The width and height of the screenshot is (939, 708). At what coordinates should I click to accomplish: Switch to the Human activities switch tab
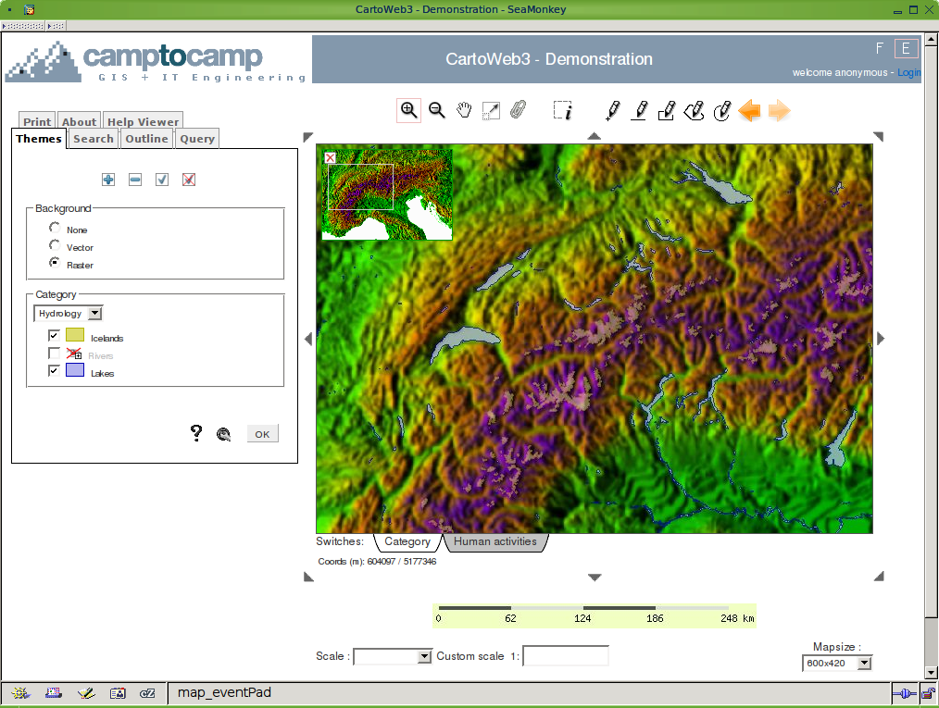(495, 541)
